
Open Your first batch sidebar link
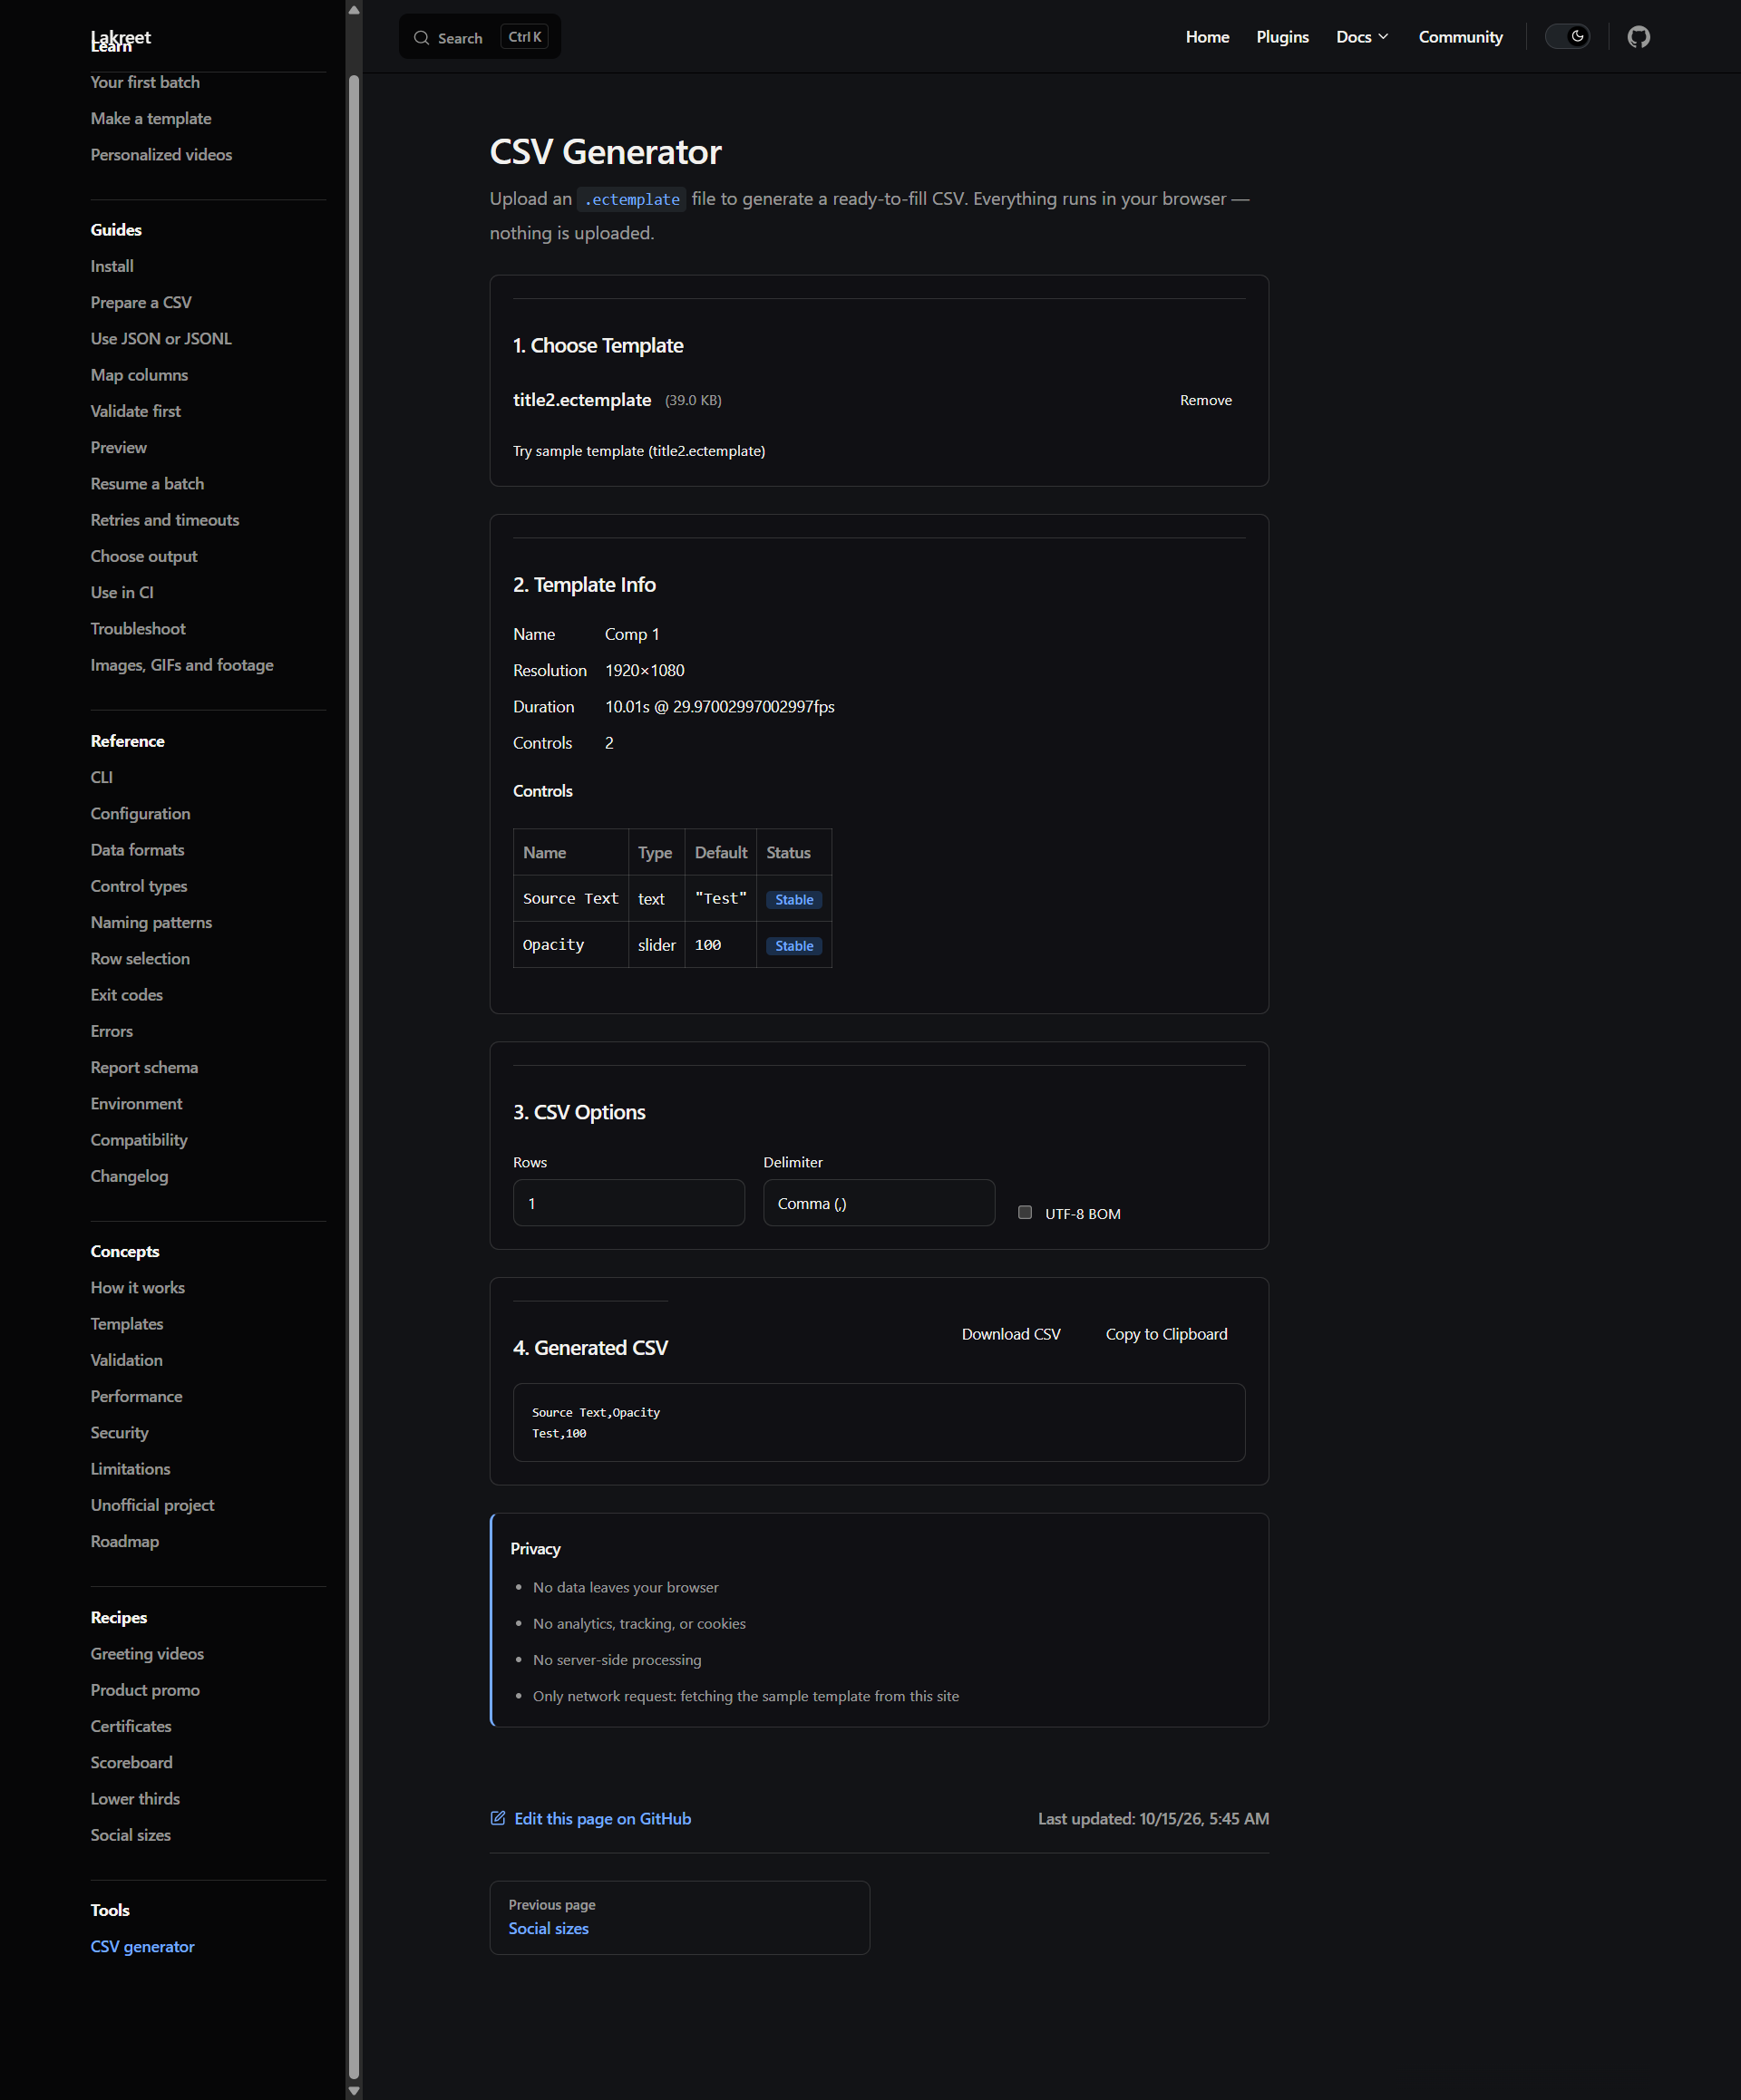(145, 82)
